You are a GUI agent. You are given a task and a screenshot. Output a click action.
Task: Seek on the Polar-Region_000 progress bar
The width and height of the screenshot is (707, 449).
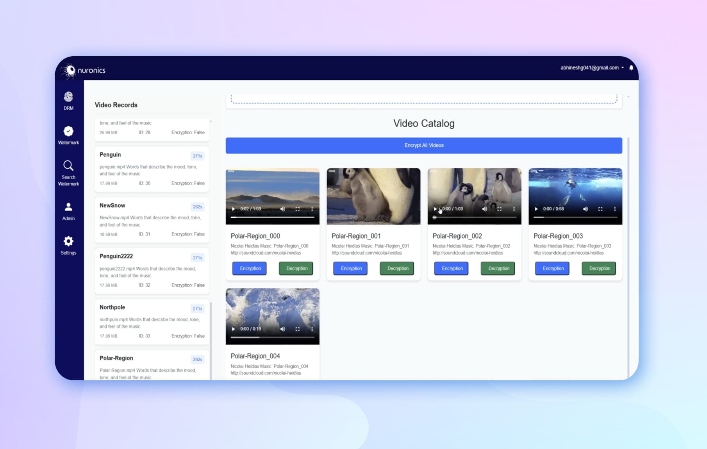(x=273, y=217)
